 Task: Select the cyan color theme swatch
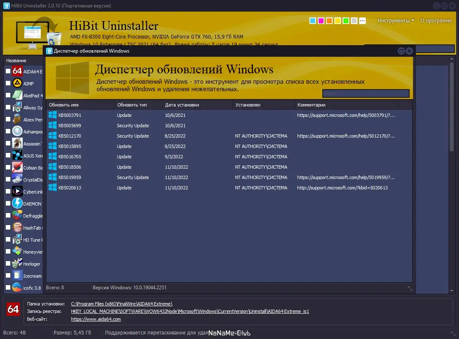313,21
